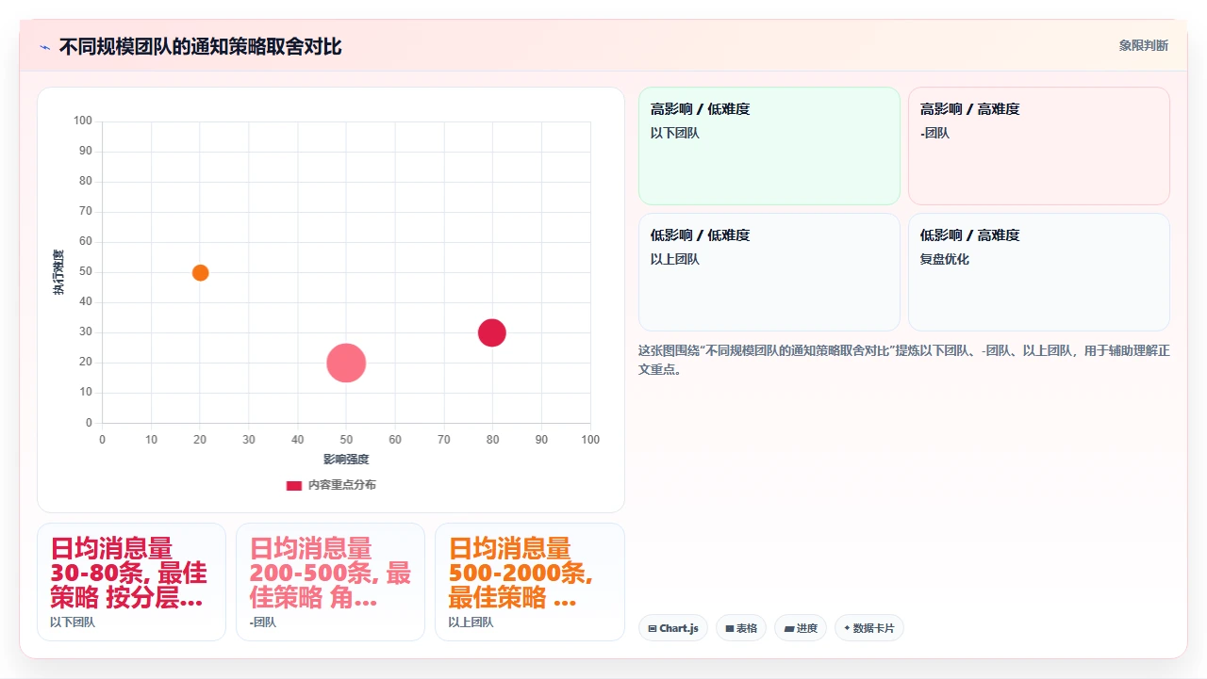Screen dimensions: 1207x679
Task: Click 以上团队 under the orange stat card
Action: point(471,622)
